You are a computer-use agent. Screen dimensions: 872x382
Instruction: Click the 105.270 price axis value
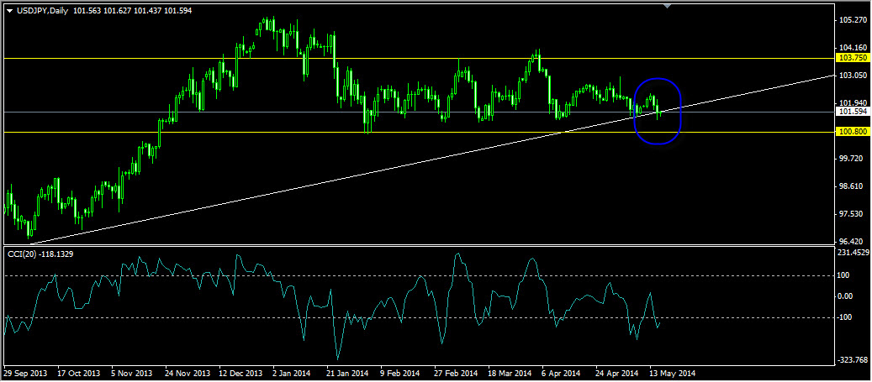[854, 20]
